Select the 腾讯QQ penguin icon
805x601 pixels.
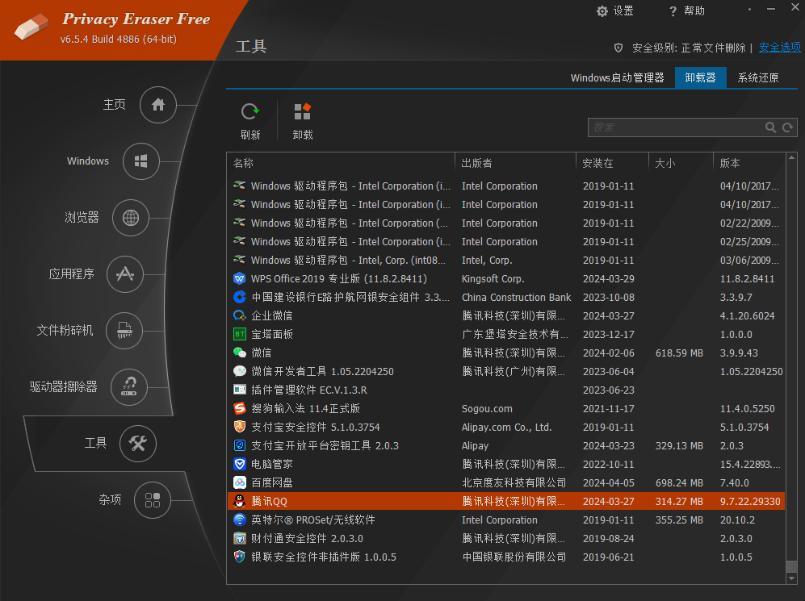tap(239, 502)
